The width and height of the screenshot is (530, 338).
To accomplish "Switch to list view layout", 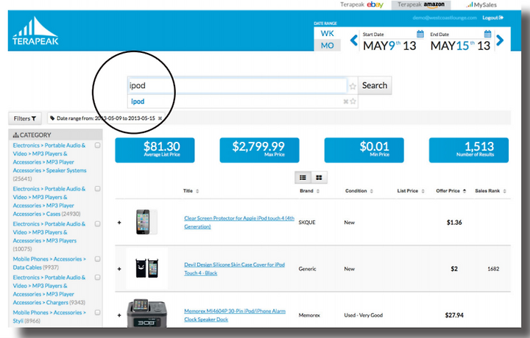I will (x=303, y=177).
